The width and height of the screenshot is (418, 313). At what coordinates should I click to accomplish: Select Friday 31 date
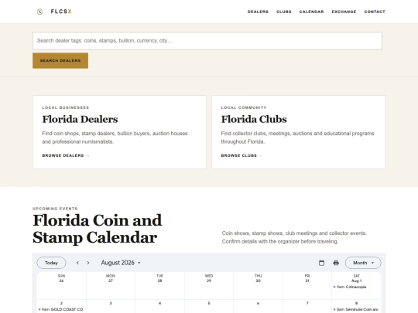pyautogui.click(x=307, y=281)
